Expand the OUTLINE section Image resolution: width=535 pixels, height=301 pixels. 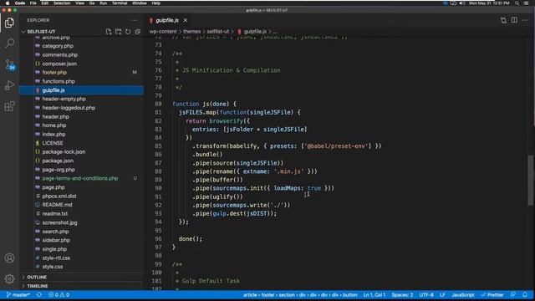tap(37, 277)
